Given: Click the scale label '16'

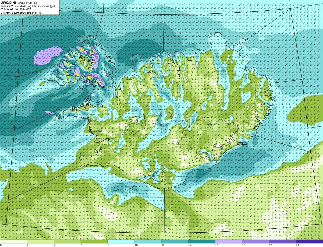Looking at the screenshot, I should click(217, 245).
